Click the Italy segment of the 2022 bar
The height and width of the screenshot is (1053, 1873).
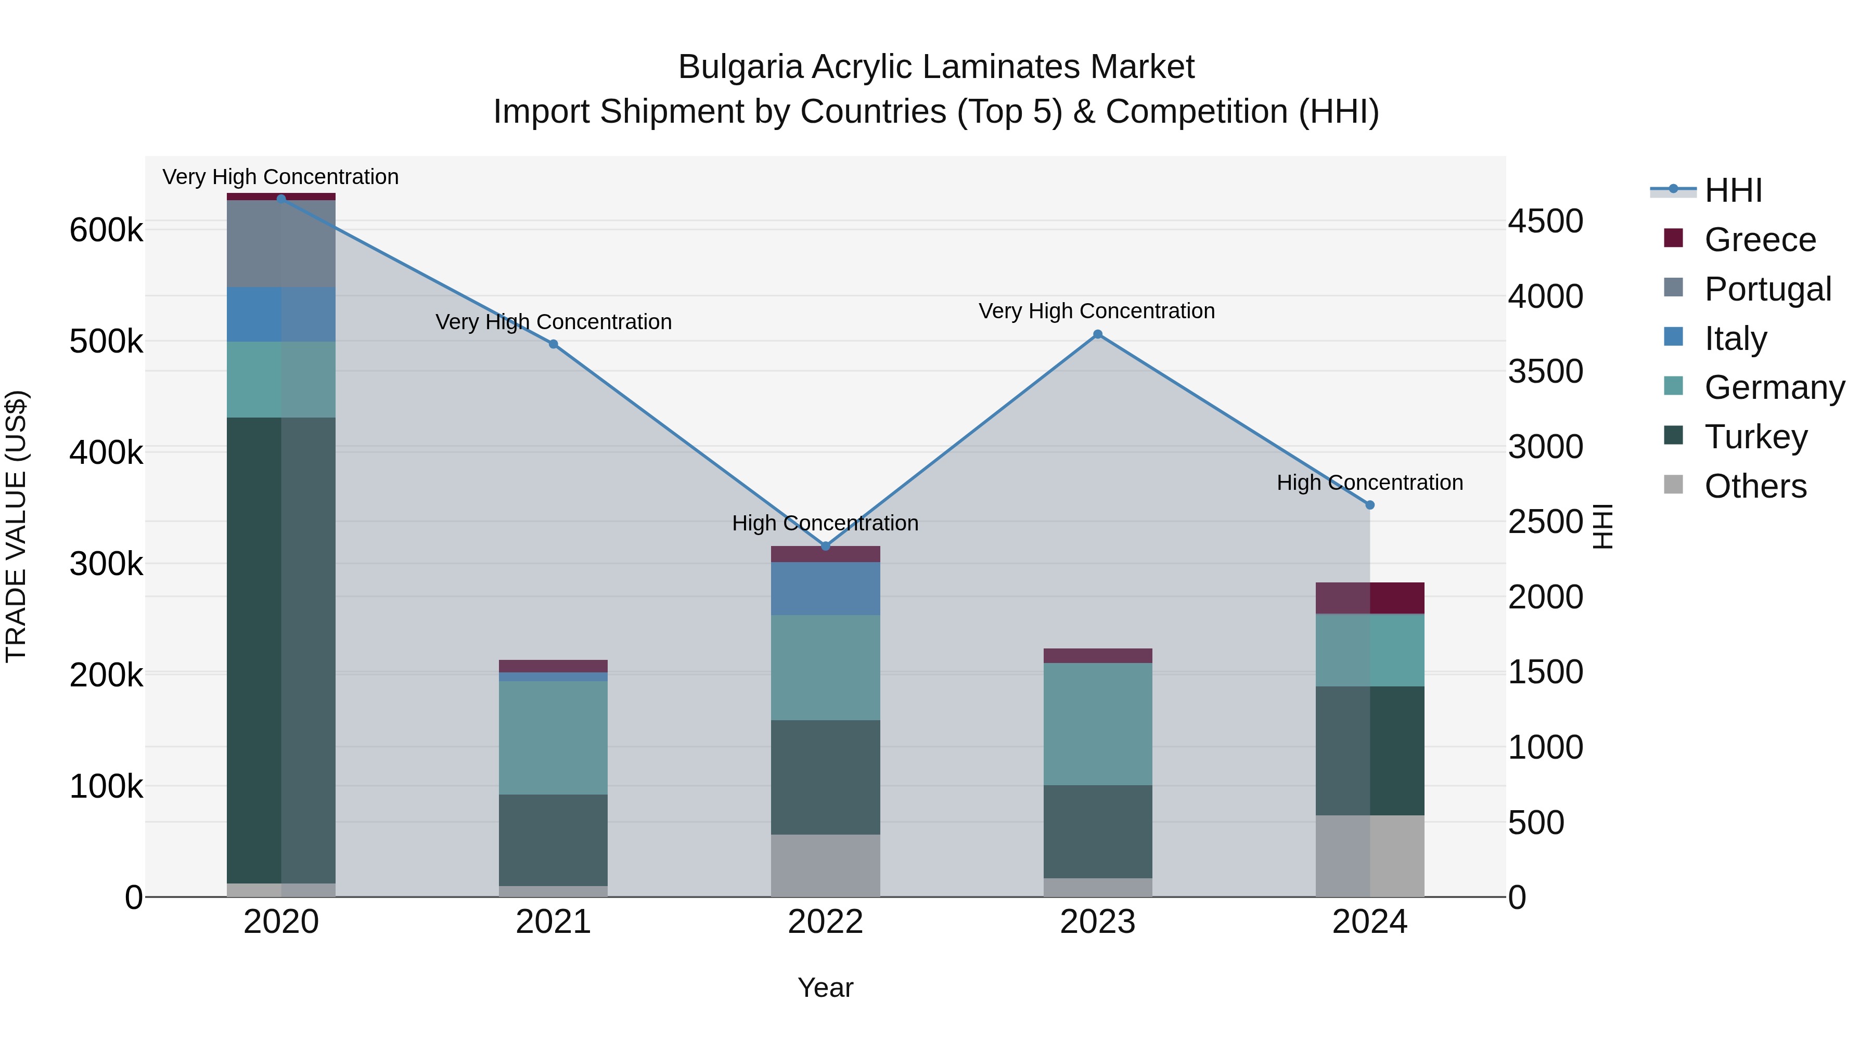click(x=825, y=589)
